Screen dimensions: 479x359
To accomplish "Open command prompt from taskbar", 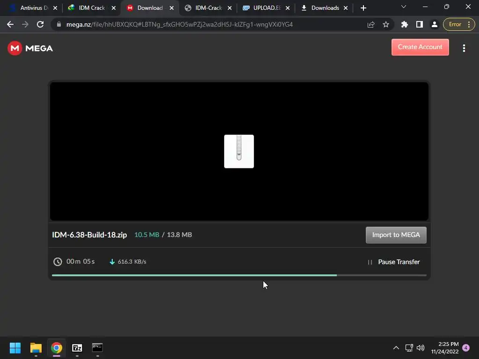I will pos(97,348).
